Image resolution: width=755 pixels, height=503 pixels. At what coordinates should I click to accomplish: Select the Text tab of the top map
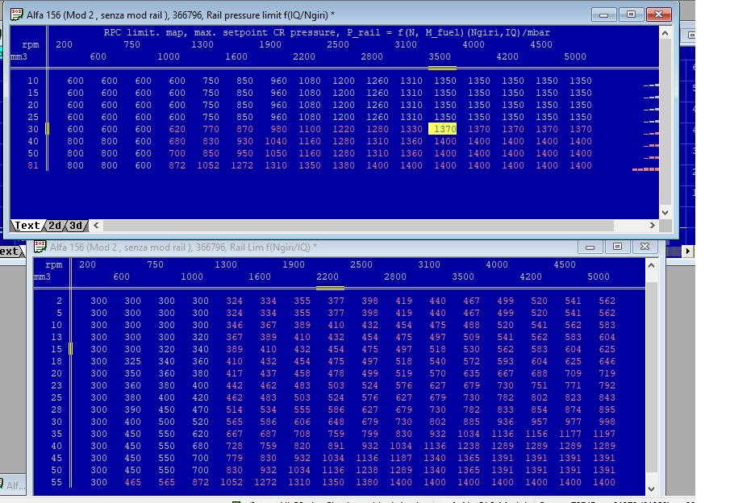point(27,226)
